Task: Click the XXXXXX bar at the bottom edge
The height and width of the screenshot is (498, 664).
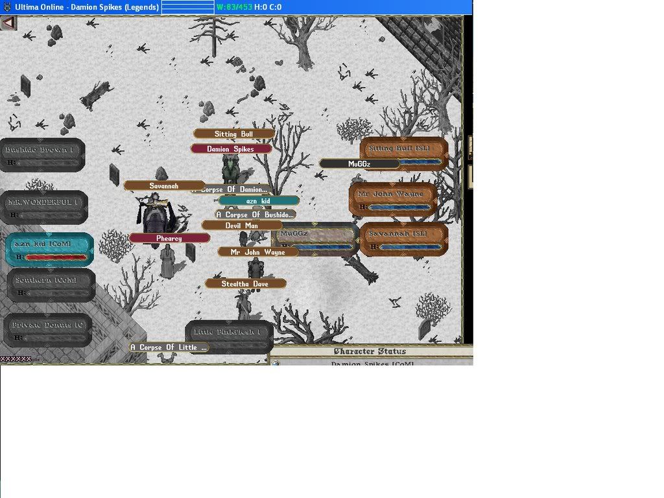Action: click(x=16, y=359)
